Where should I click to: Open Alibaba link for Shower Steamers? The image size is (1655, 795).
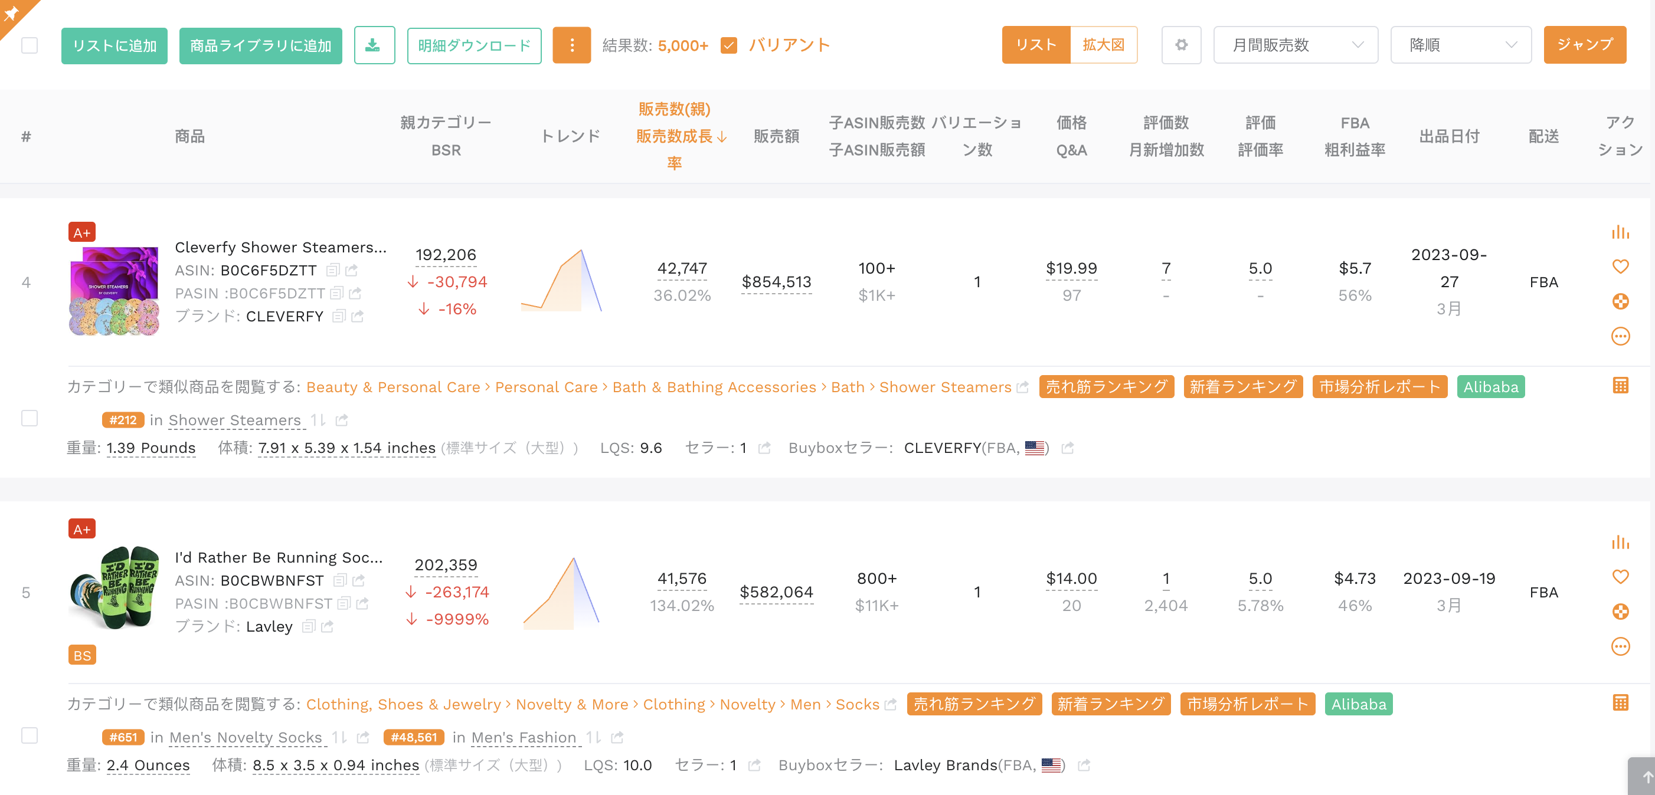(1490, 386)
